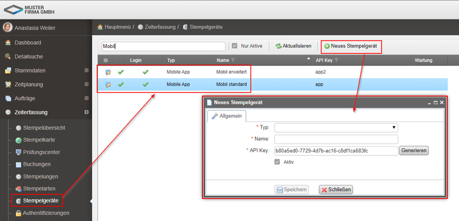Screen dimensions: 459x221
Task: Click edit icon for Mobil erweitert row
Action: (108, 72)
